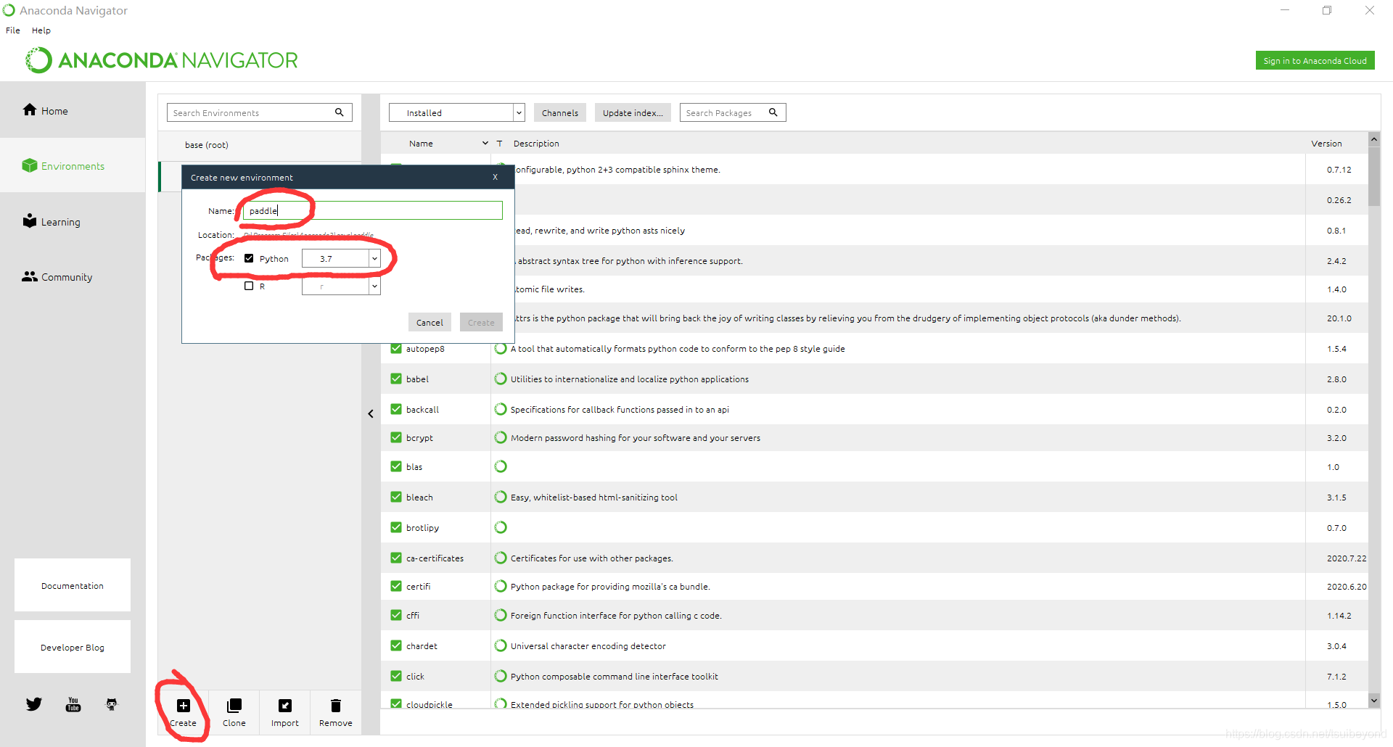1393x747 pixels.
Task: Collapse the environments panel with arrow
Action: pyautogui.click(x=371, y=413)
